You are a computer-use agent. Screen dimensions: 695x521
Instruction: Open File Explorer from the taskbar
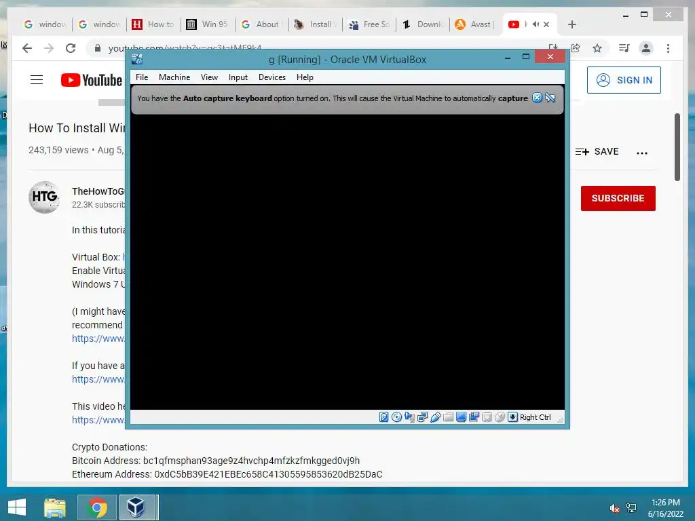(x=55, y=507)
